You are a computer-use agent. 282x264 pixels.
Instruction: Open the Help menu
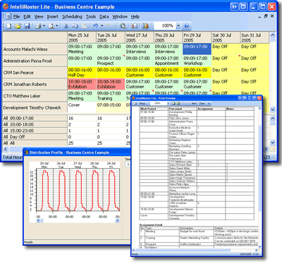135,17
